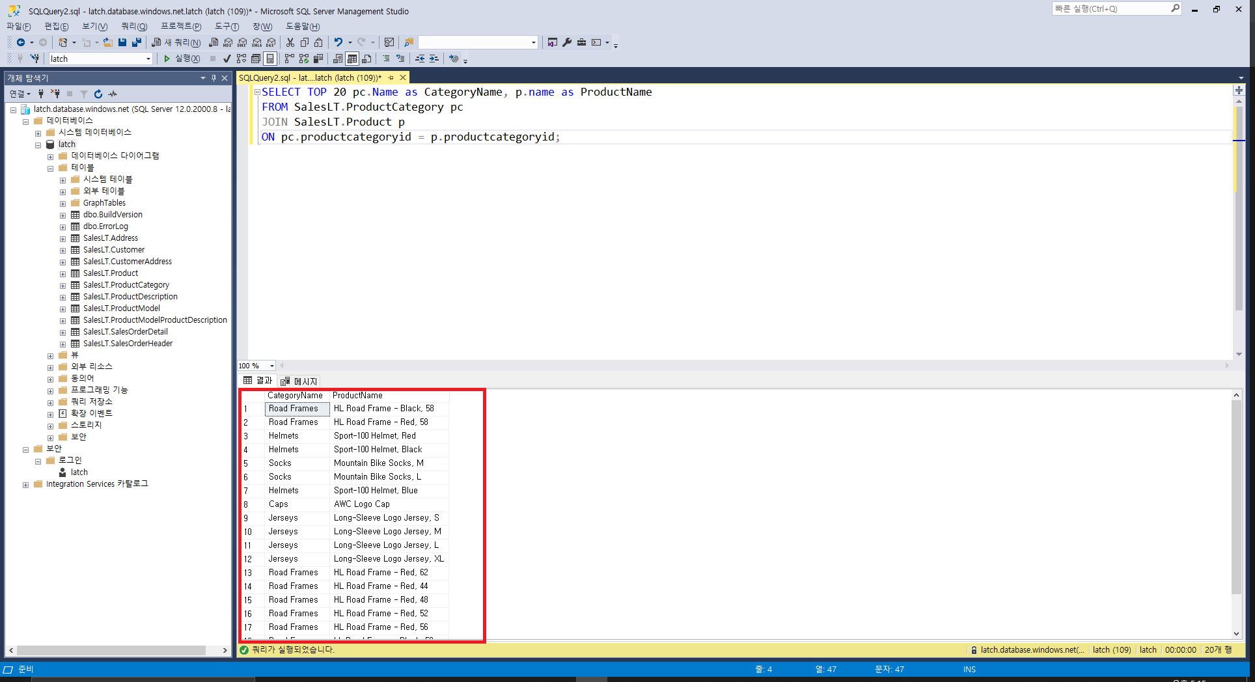Collapse the 테이블 folder
This screenshot has height=682, width=1255.
pos(50,169)
